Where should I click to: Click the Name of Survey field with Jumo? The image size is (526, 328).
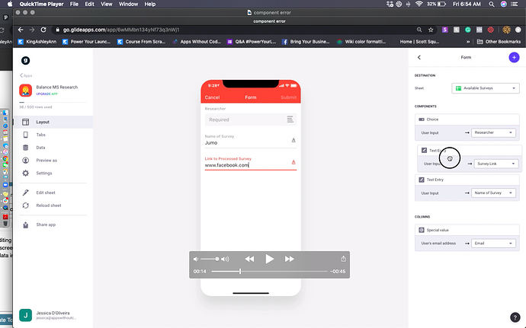[251, 141]
